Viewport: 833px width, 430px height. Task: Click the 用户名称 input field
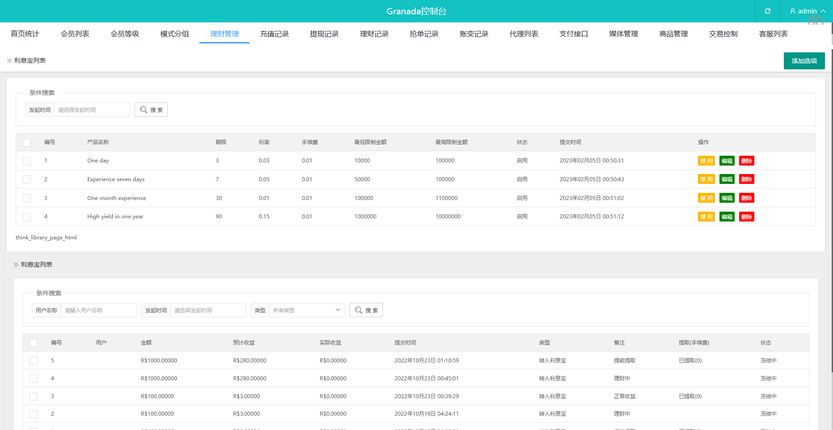coord(98,310)
